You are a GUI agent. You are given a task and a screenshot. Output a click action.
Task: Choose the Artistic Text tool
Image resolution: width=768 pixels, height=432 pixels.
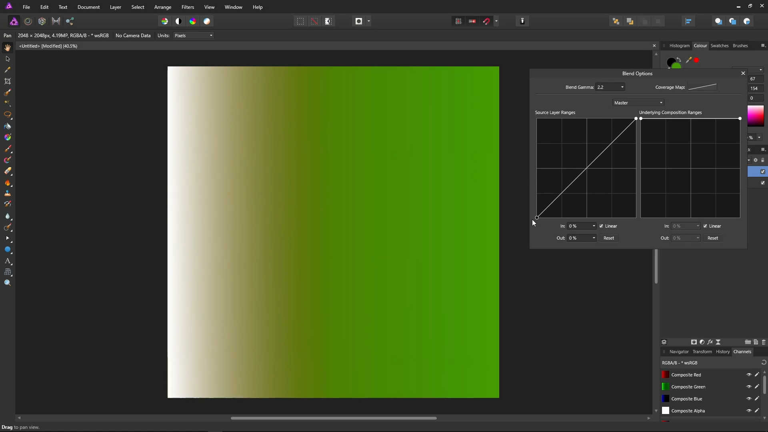(8, 261)
